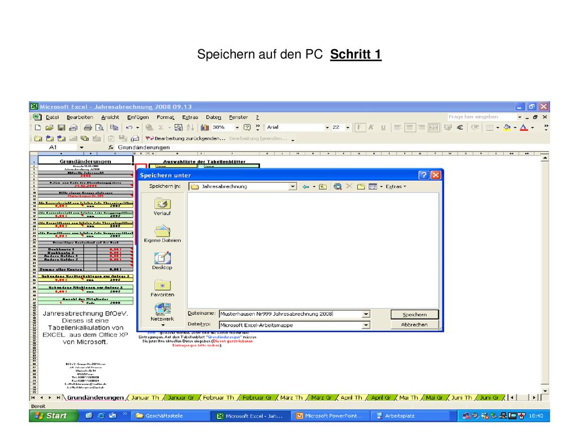Open Favoriten in the places bar
Viewport: 579px width, 434px height.
coord(162,288)
